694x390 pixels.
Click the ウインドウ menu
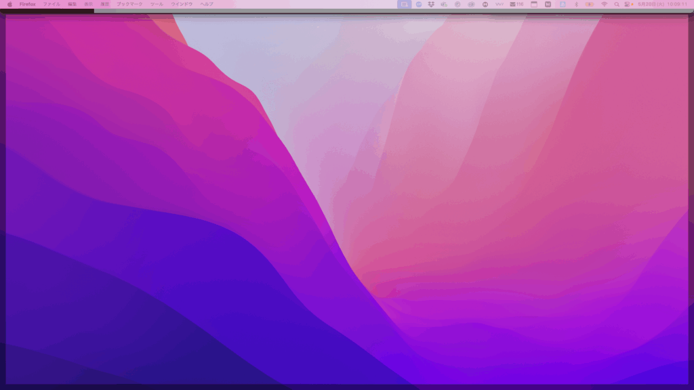click(182, 4)
